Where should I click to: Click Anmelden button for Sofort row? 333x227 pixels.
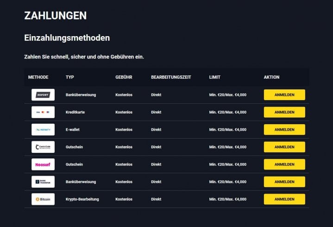click(284, 95)
